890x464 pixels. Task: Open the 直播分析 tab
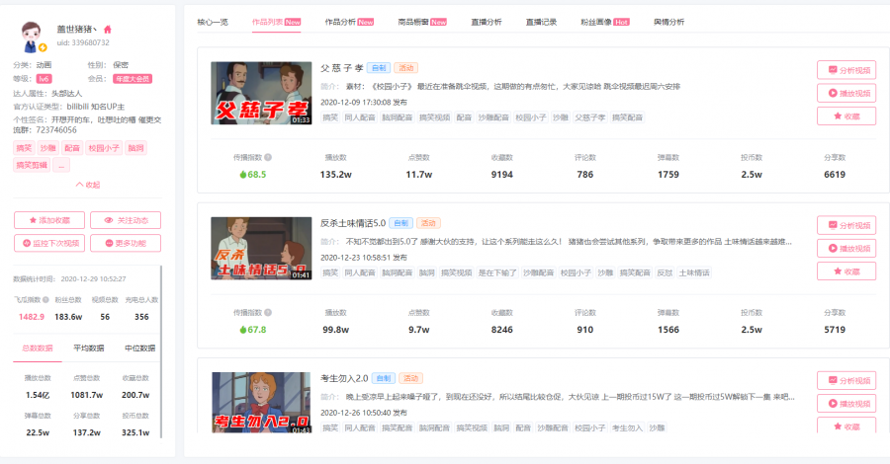(x=487, y=22)
